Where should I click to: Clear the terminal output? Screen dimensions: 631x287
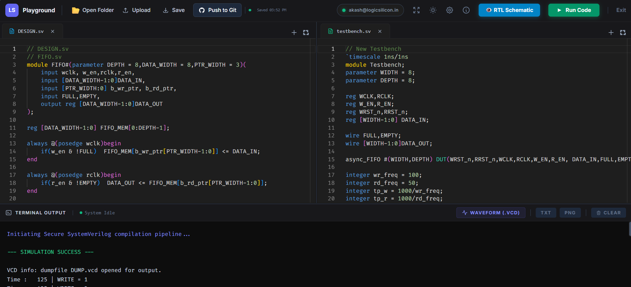pyautogui.click(x=608, y=213)
